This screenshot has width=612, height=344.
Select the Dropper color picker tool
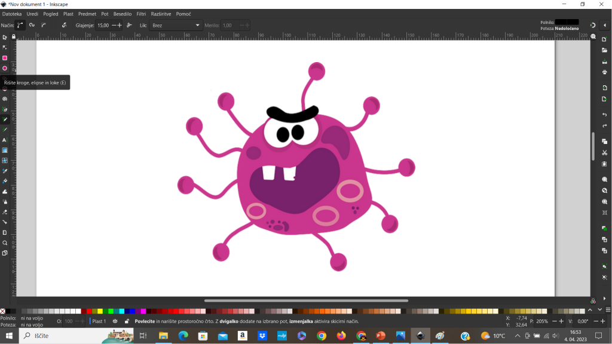pos(5,171)
